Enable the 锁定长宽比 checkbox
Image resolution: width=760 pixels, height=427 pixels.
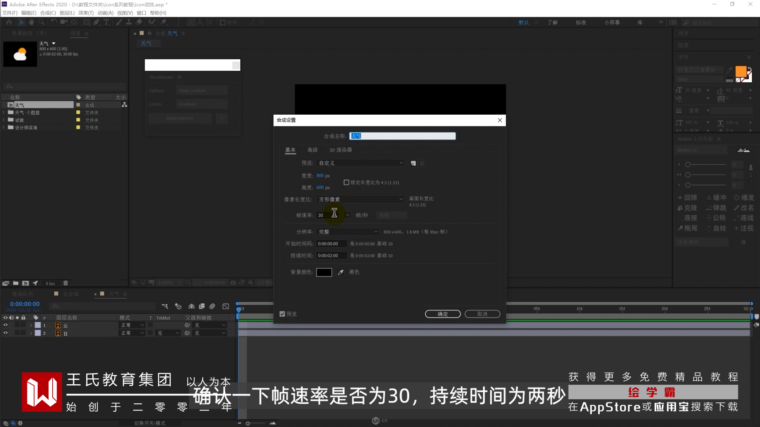[346, 183]
